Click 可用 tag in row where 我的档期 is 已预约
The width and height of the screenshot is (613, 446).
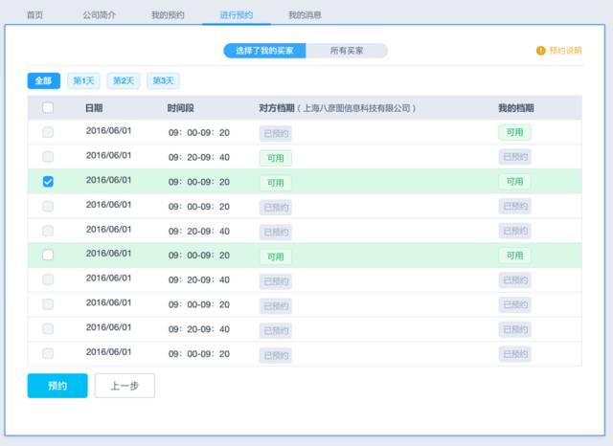coord(276,158)
